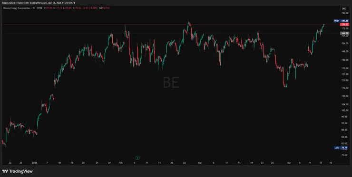Click the 190.00 price axis value
This screenshot has width=352, height=177.
344,13
